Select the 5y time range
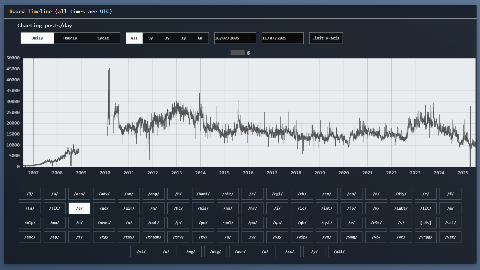The height and width of the screenshot is (270, 480). 150,38
